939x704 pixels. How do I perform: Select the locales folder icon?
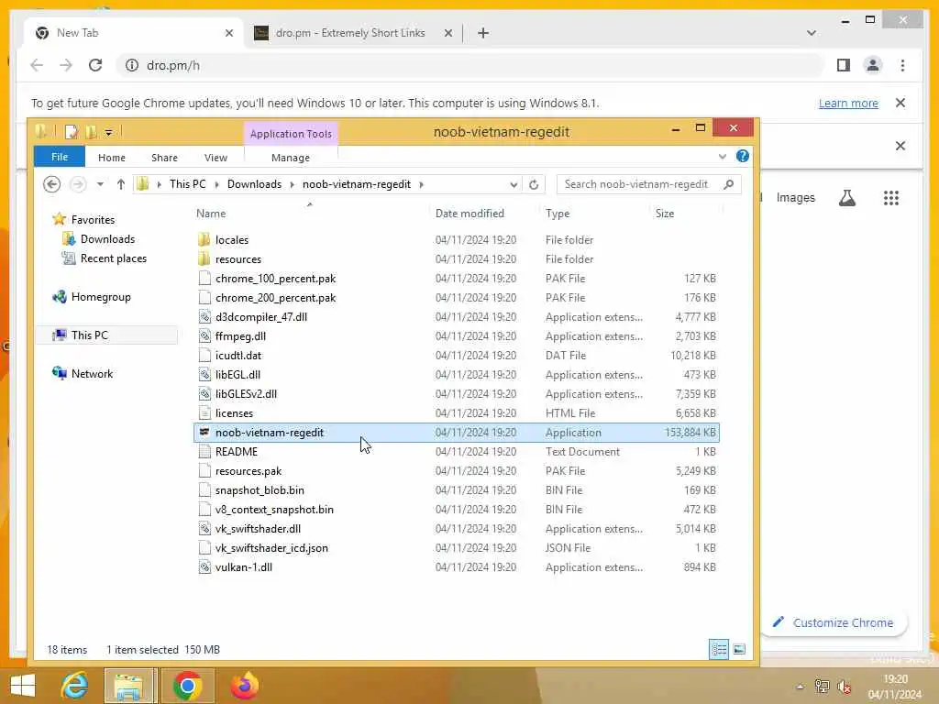pyautogui.click(x=204, y=240)
